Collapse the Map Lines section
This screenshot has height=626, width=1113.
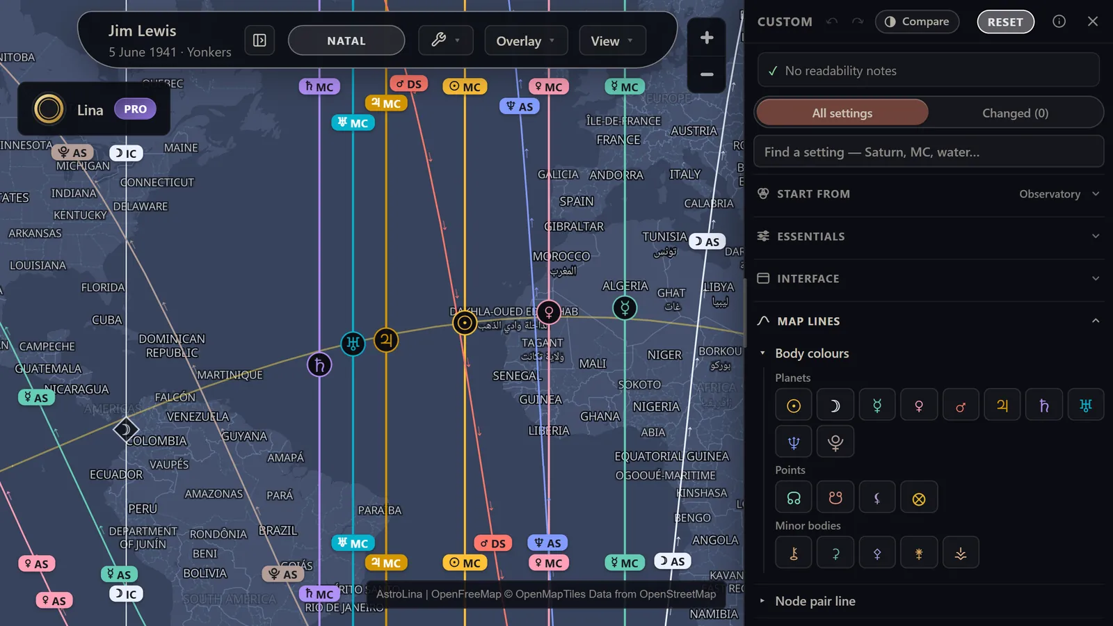[929, 321]
